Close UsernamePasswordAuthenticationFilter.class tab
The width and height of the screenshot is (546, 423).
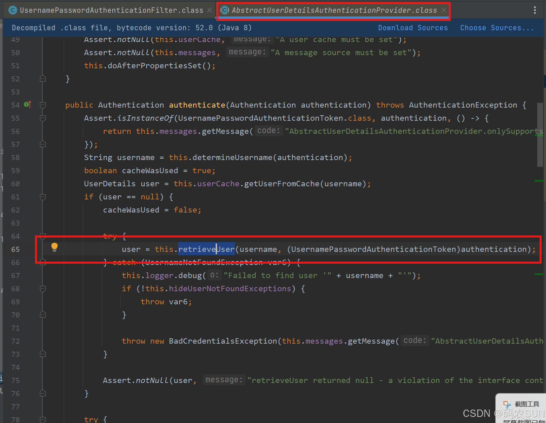(x=210, y=10)
